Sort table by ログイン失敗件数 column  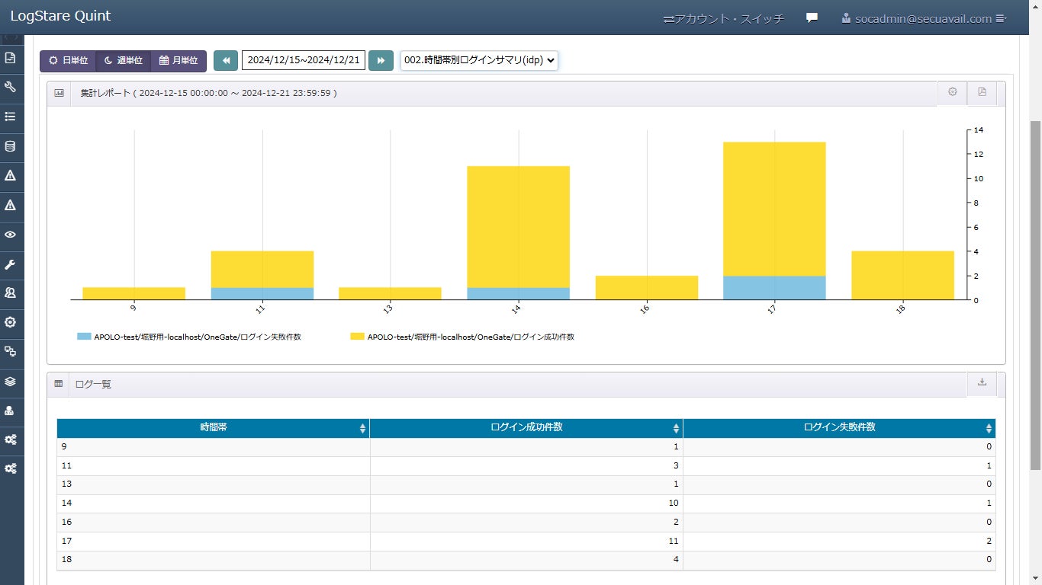tap(839, 428)
